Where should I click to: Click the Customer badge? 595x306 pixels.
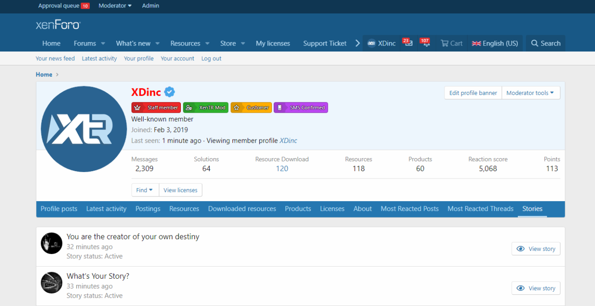pos(251,108)
